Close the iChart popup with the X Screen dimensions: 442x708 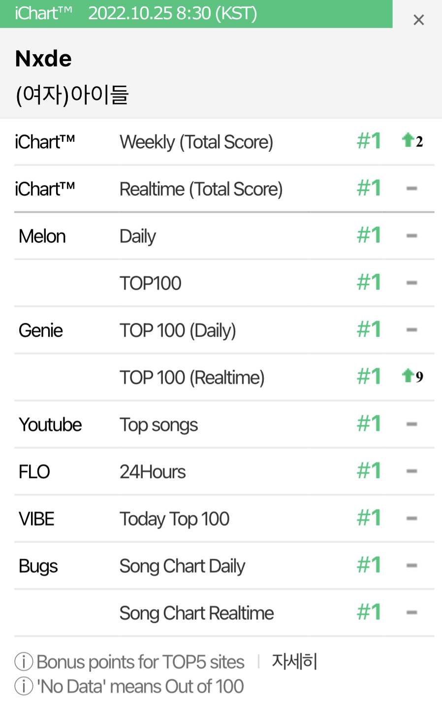point(418,20)
